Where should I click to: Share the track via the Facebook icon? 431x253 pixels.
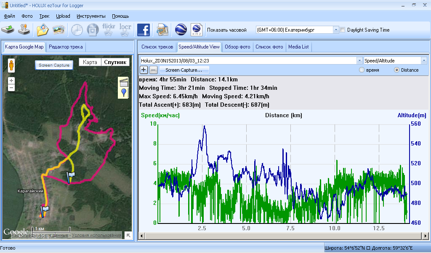pos(144,30)
